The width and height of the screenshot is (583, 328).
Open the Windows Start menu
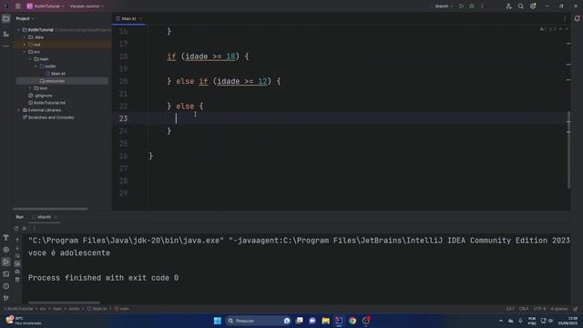coord(218,321)
